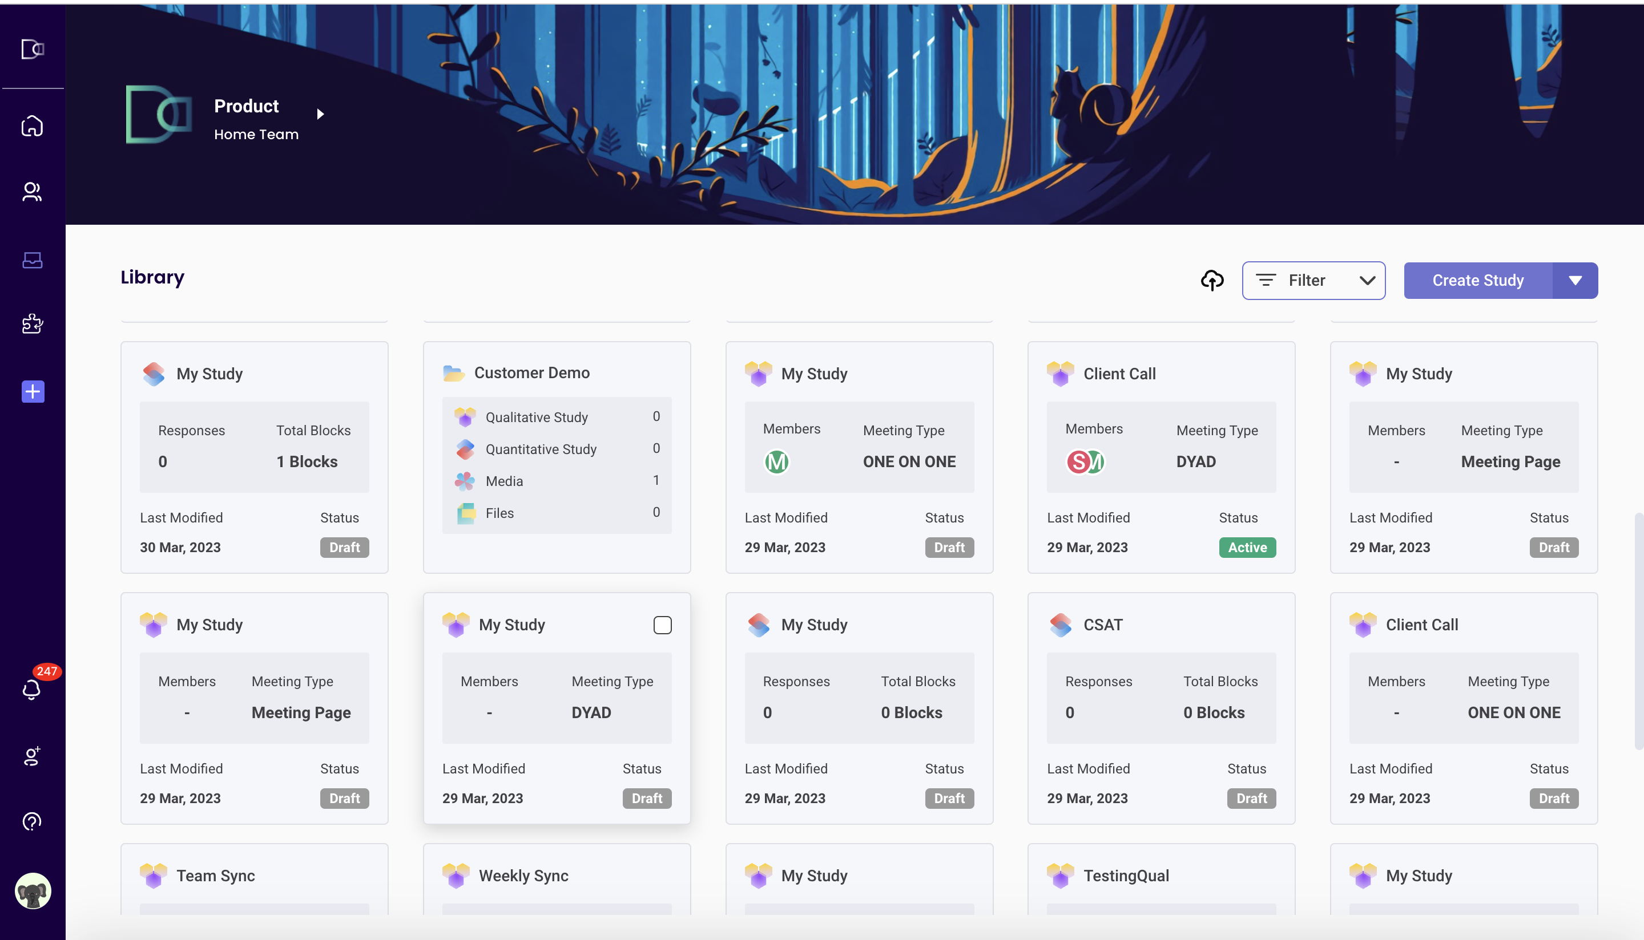
Task: Select Media inside the Customer Demo card
Action: point(503,480)
